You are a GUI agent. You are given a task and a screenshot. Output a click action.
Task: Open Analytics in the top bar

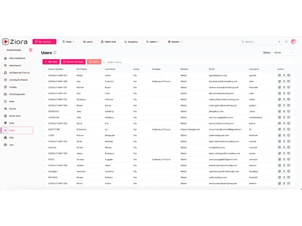click(x=131, y=42)
